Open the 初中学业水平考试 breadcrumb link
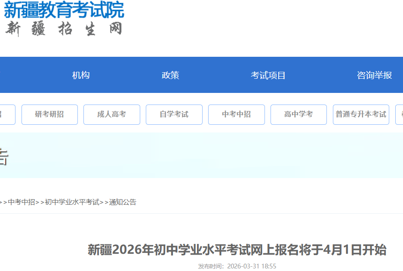 [x=72, y=202]
